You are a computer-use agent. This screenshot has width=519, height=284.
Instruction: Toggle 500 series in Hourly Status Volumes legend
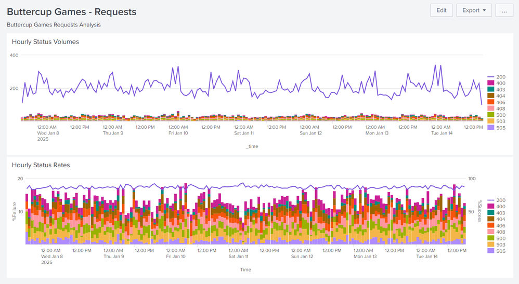point(496,115)
